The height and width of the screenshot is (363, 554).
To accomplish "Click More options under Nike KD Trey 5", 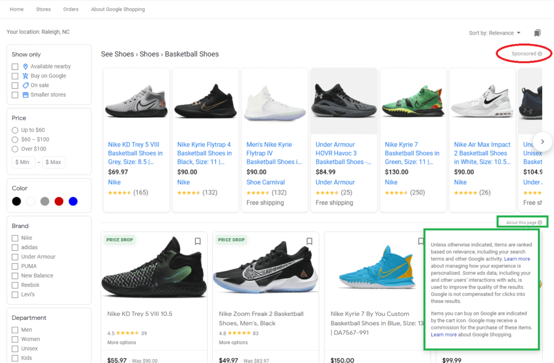I will pyautogui.click(x=122, y=342).
